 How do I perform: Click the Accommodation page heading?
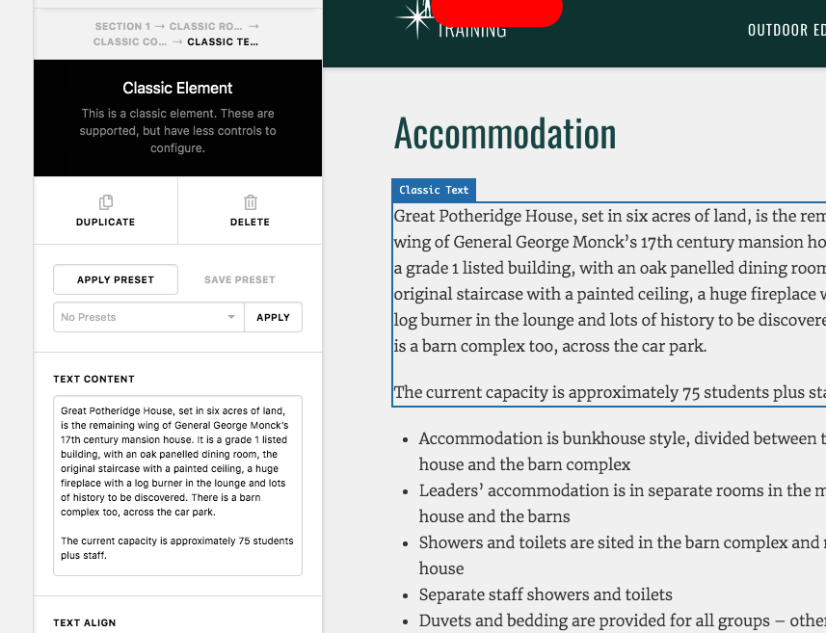pyautogui.click(x=505, y=134)
